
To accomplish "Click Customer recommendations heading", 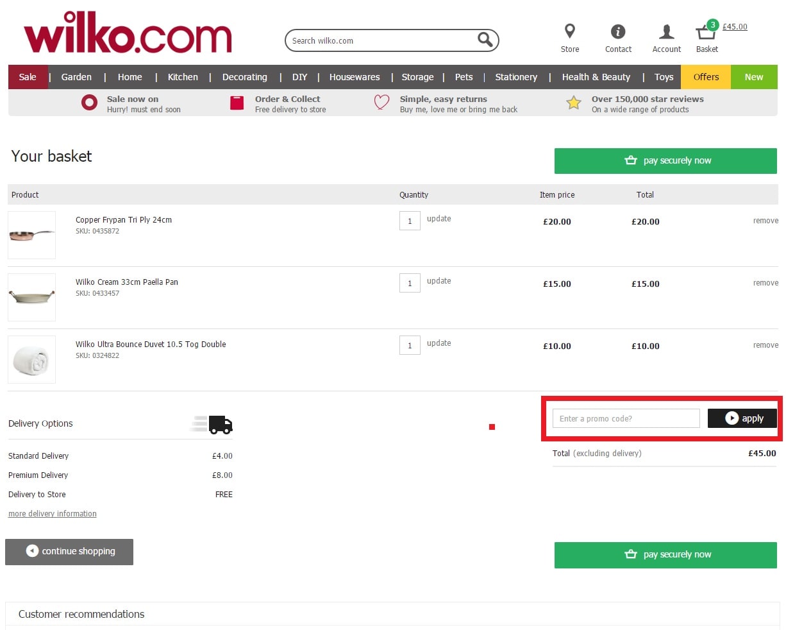I will tap(81, 614).
